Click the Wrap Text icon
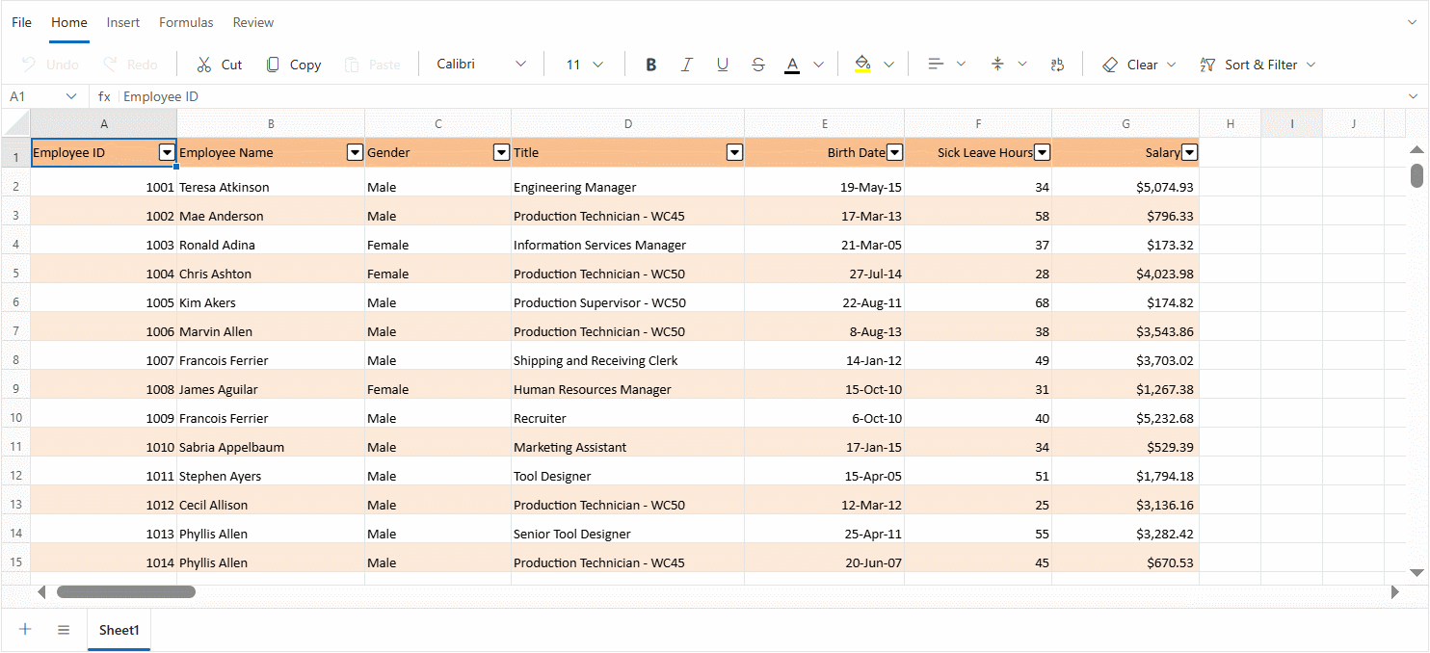 point(1057,65)
